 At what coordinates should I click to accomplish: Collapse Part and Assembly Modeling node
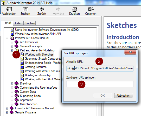pyautogui.click(x=12, y=51)
